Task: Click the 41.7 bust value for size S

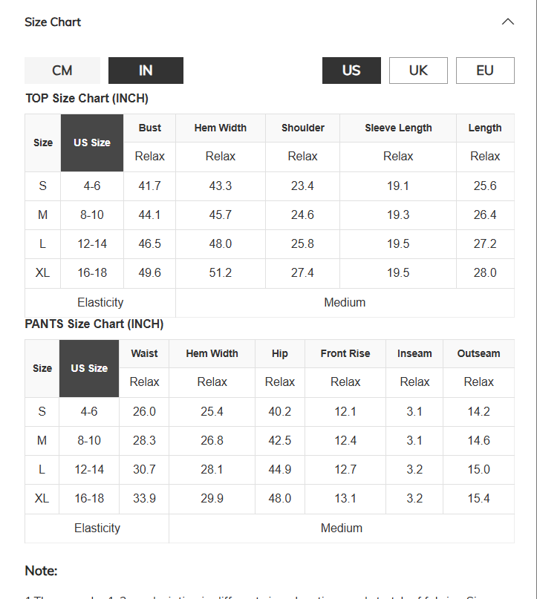Action: 149,186
